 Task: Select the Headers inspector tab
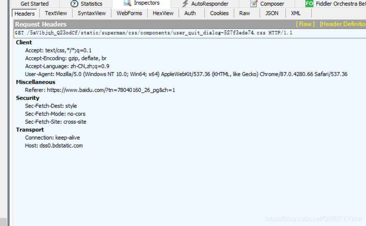(x=25, y=13)
